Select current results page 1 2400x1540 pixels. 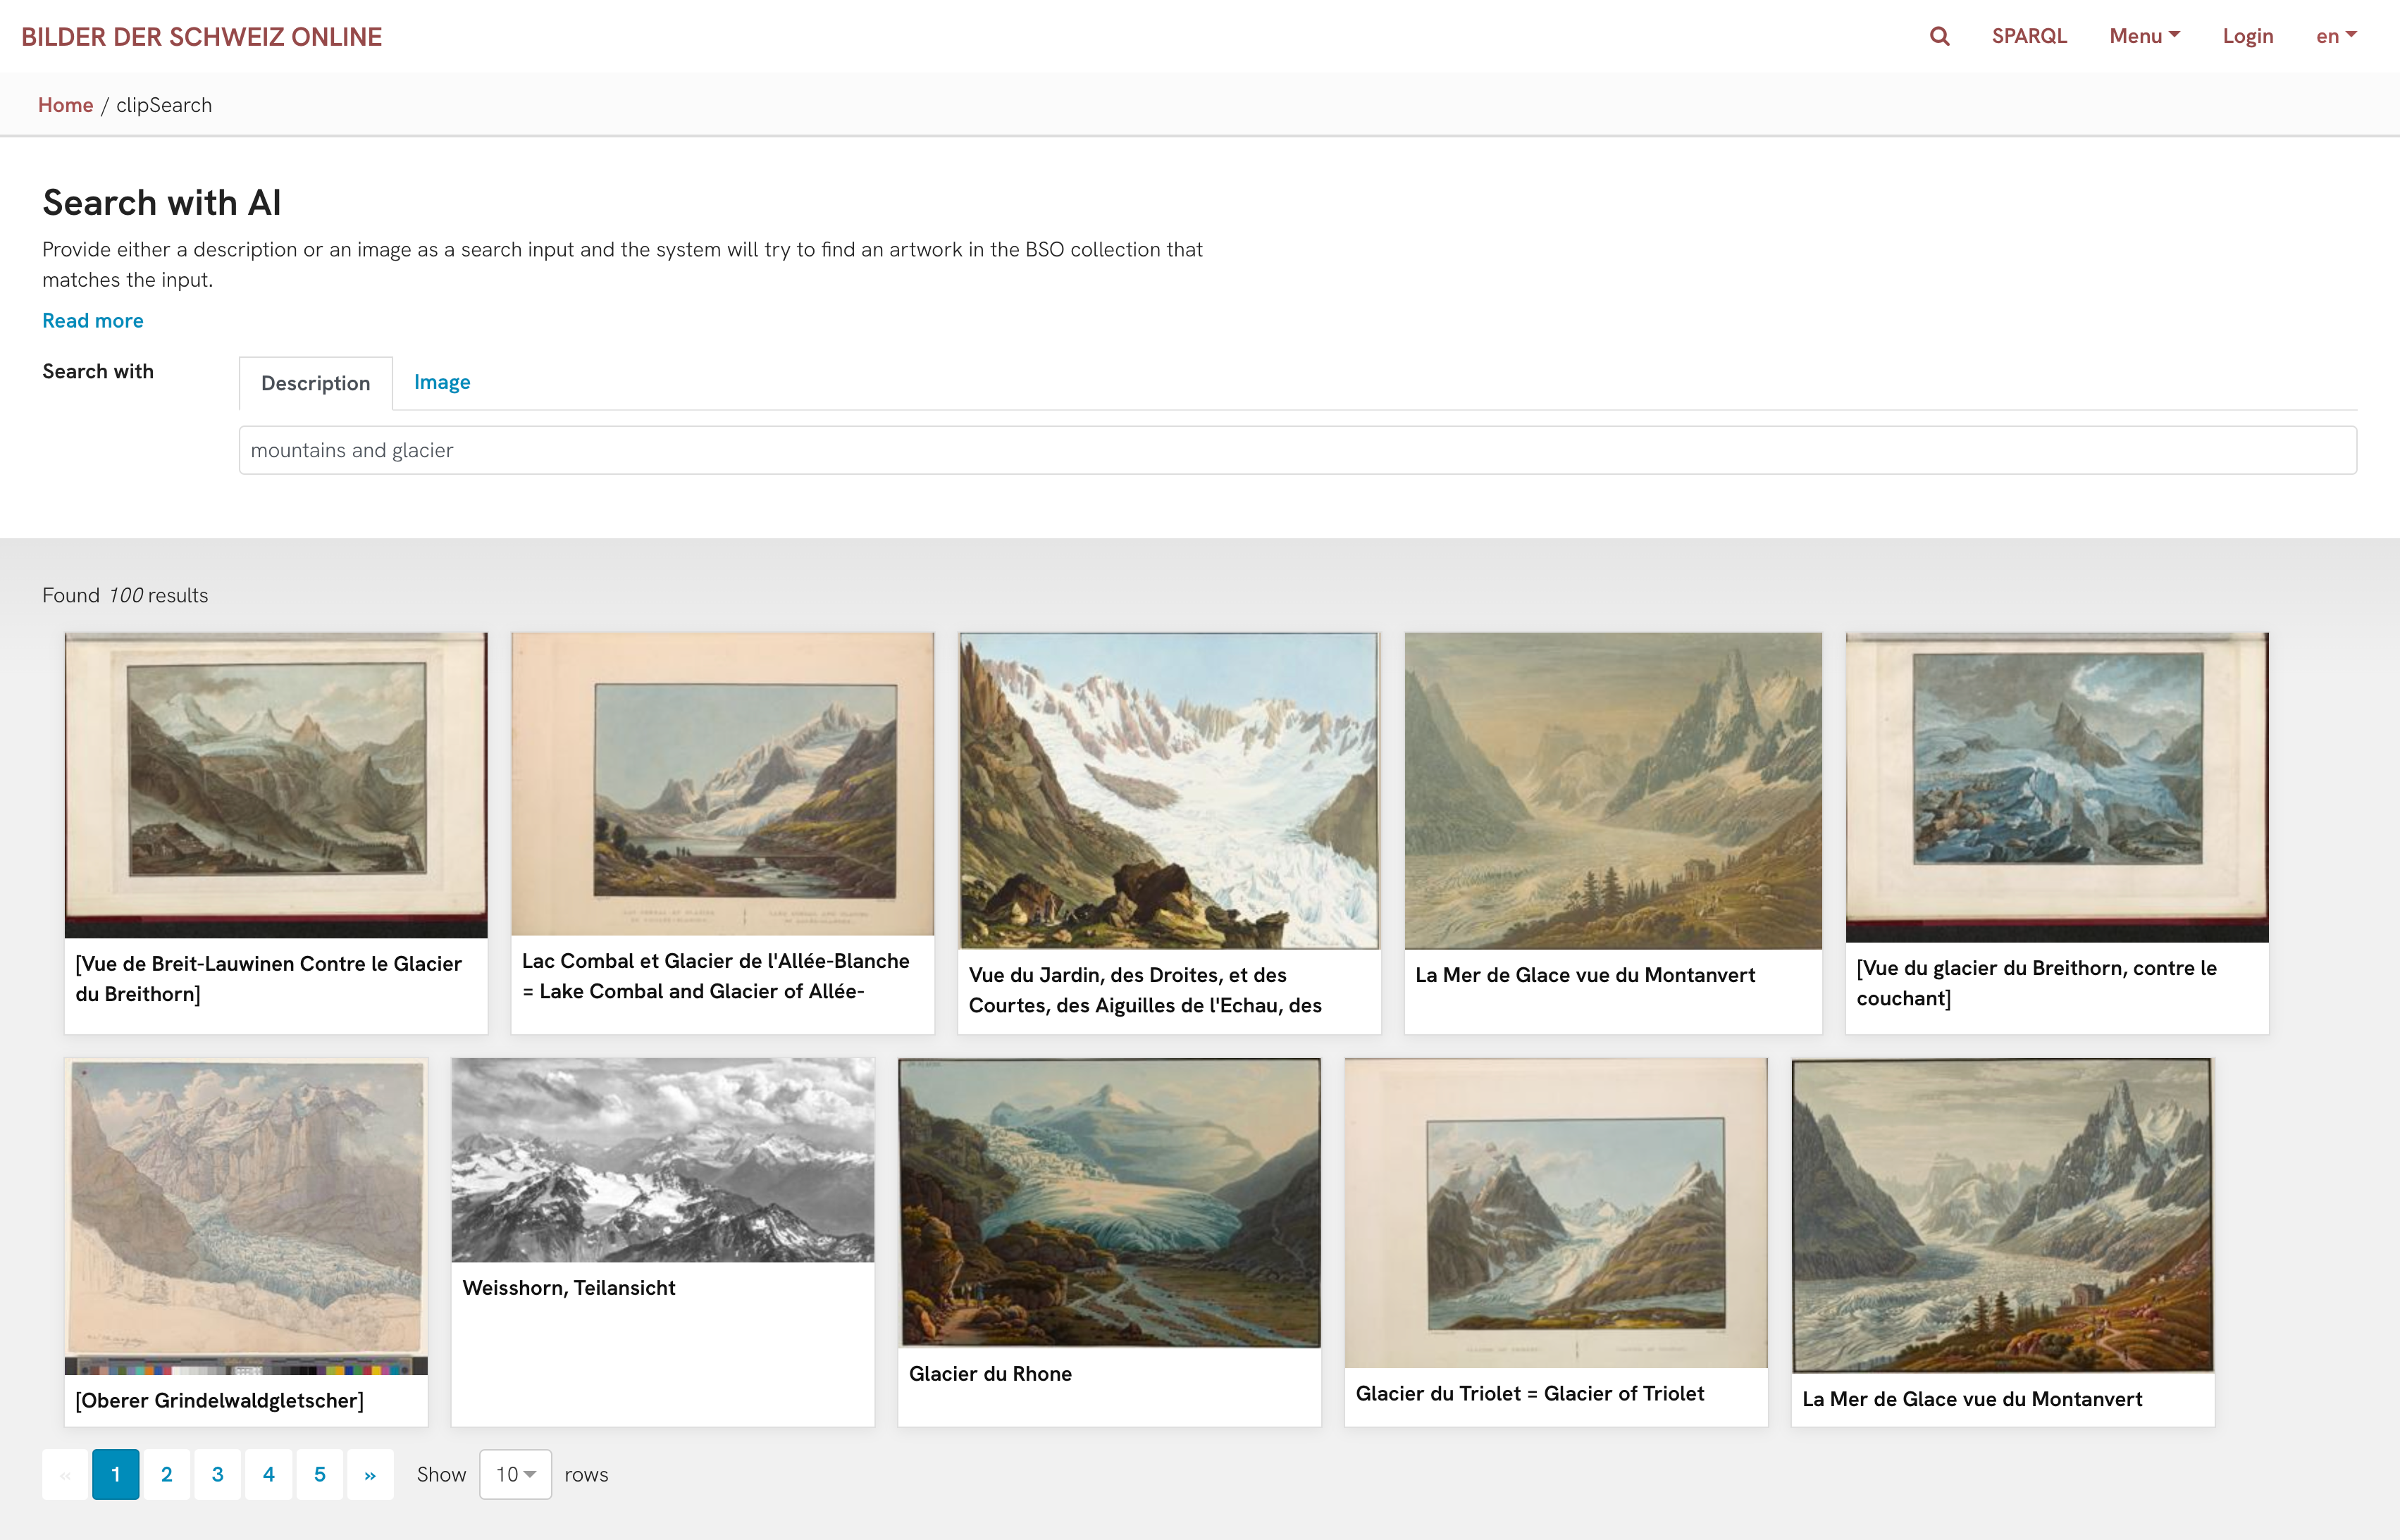[116, 1474]
